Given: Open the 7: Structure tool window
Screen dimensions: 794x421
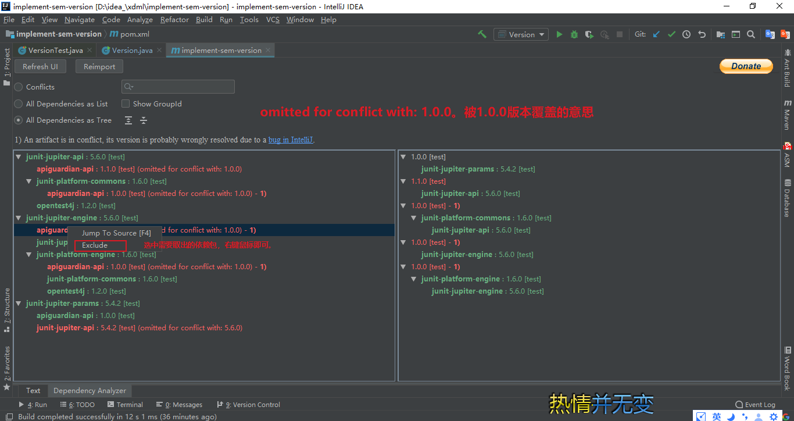Looking at the screenshot, I should pyautogui.click(x=7, y=310).
